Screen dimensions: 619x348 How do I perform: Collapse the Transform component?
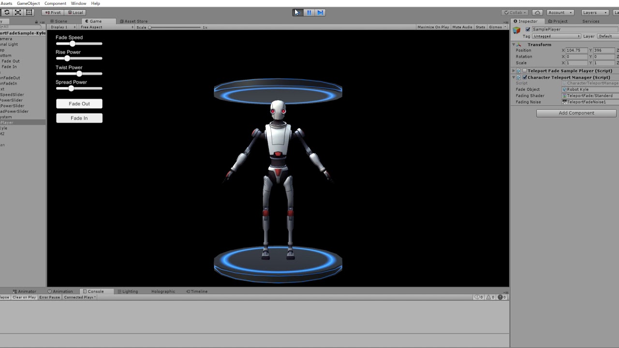click(514, 44)
